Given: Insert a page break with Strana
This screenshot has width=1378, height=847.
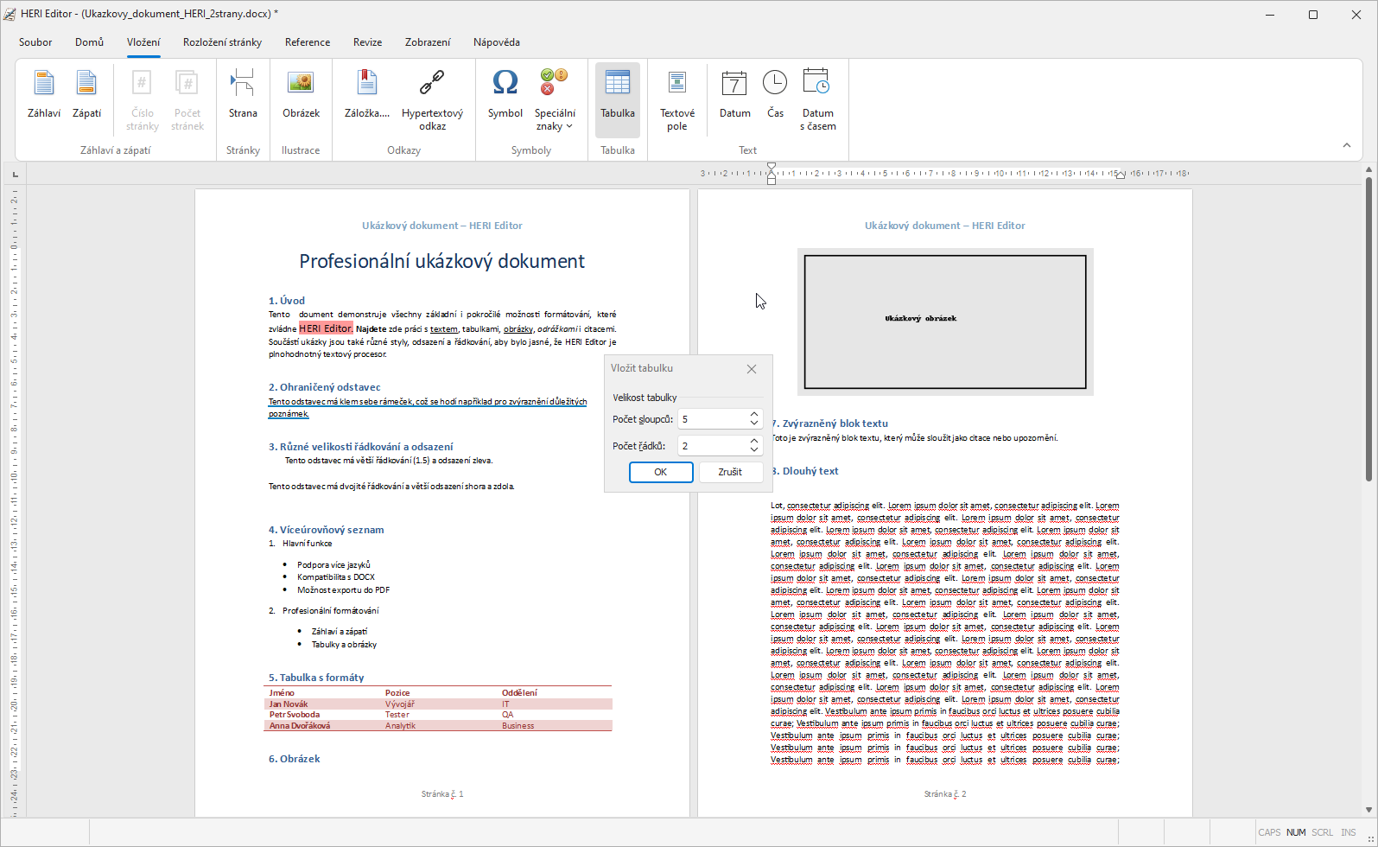Looking at the screenshot, I should (243, 93).
